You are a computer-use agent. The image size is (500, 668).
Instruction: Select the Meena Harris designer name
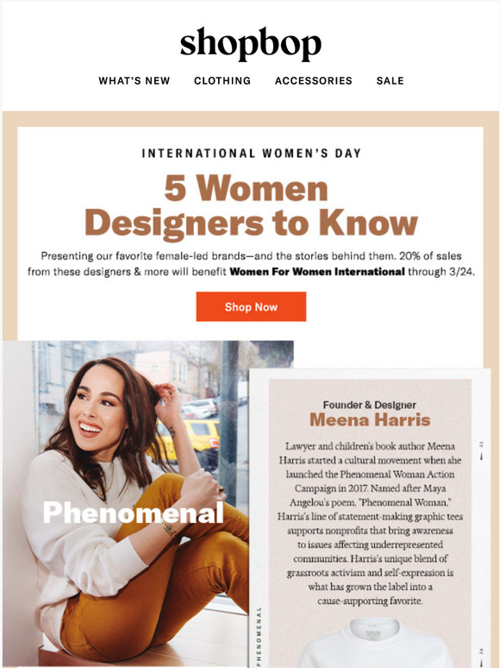tap(370, 420)
